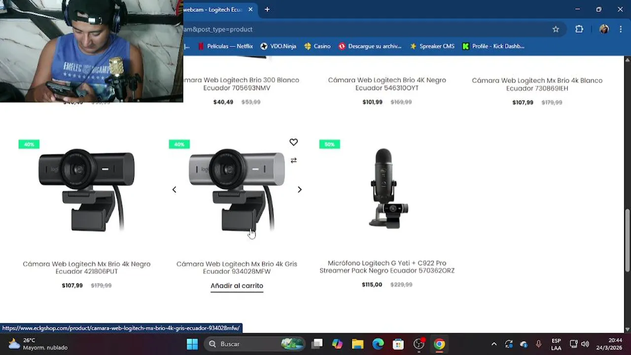Open Task View in taskbar

pyautogui.click(x=317, y=344)
